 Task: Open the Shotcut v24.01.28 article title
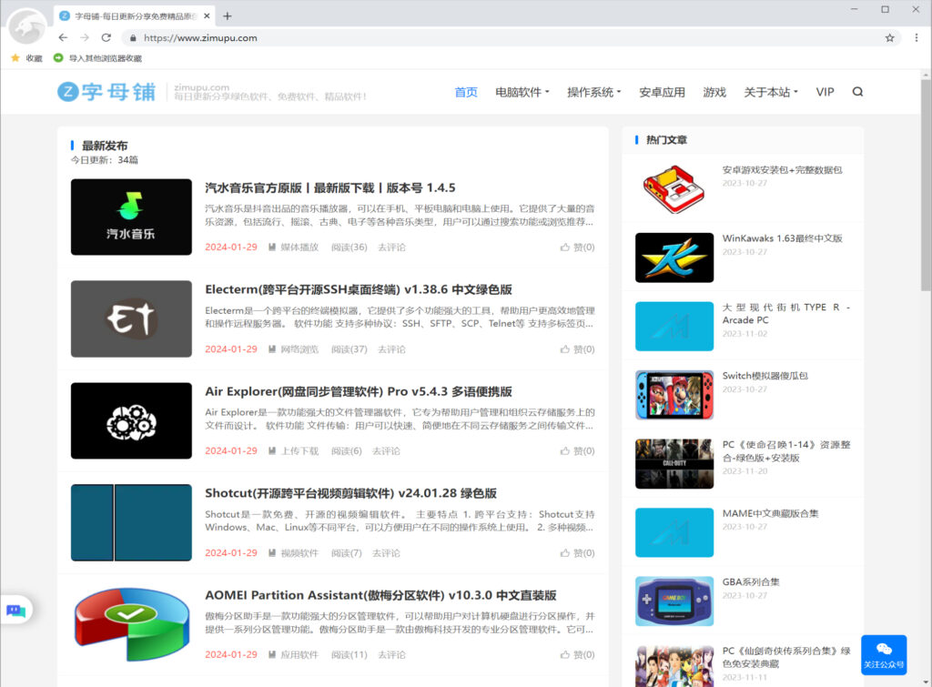point(350,493)
